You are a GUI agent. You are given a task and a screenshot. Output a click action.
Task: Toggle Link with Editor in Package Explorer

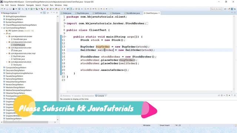click(x=44, y=13)
